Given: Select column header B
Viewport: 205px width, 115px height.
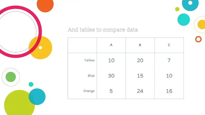Looking at the screenshot, I should coord(140,45).
